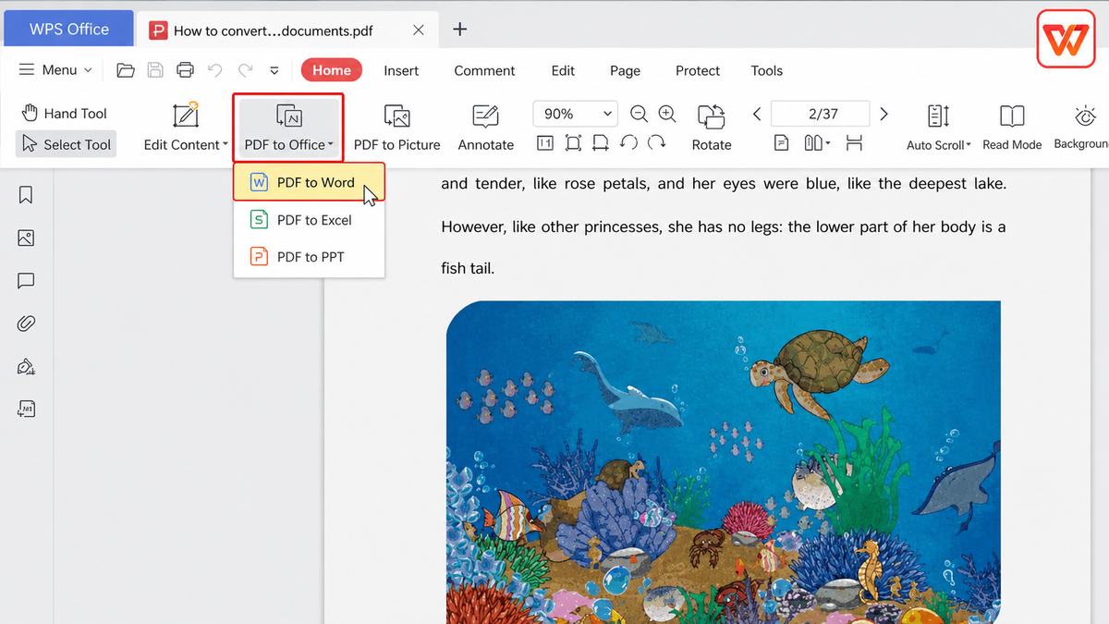Click the PDF to Picture icon

[x=396, y=116]
